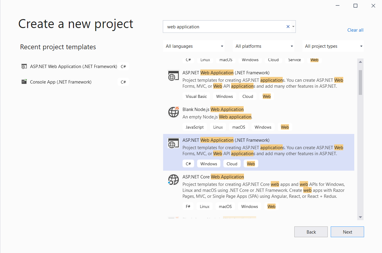Click the macOS tag under Node.js template
The image size is (382, 253).
239,127
